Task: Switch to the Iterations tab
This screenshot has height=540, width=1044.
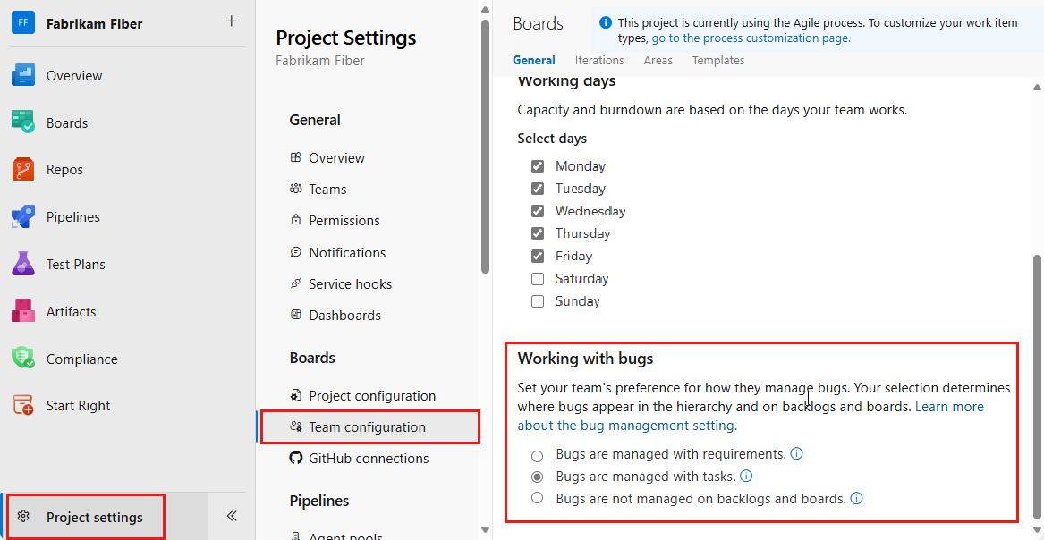Action: click(x=599, y=60)
